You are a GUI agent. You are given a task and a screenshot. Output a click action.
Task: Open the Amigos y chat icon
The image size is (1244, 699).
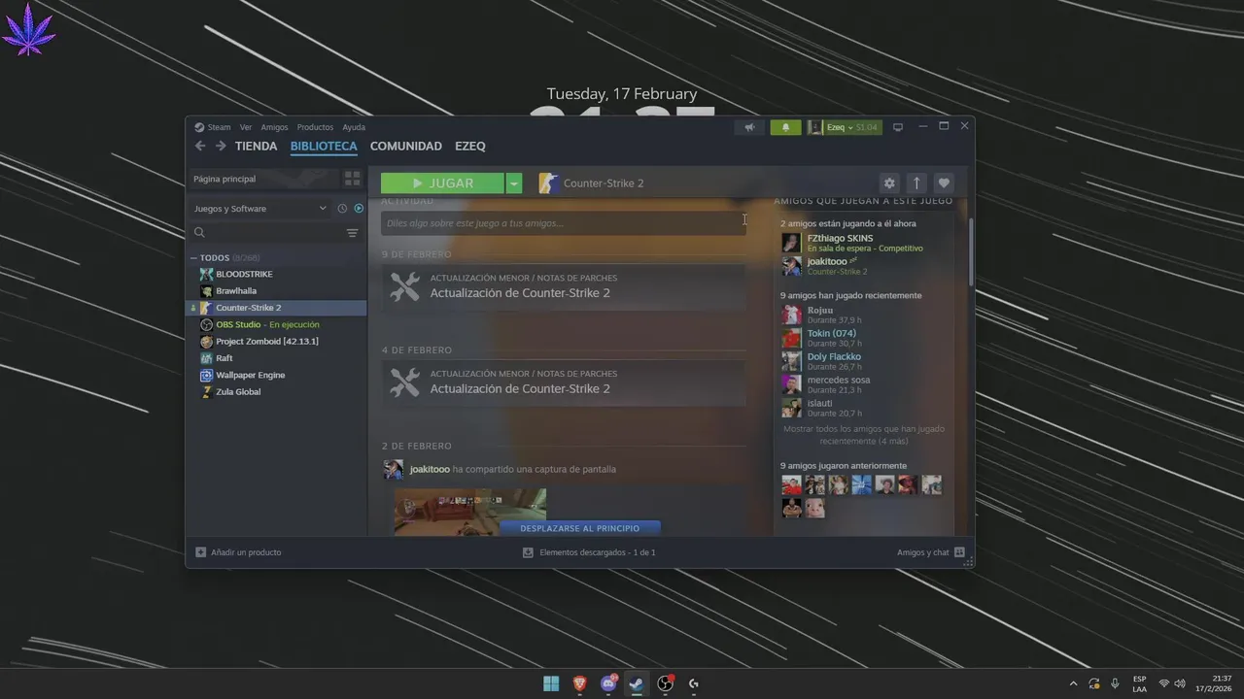[959, 552]
